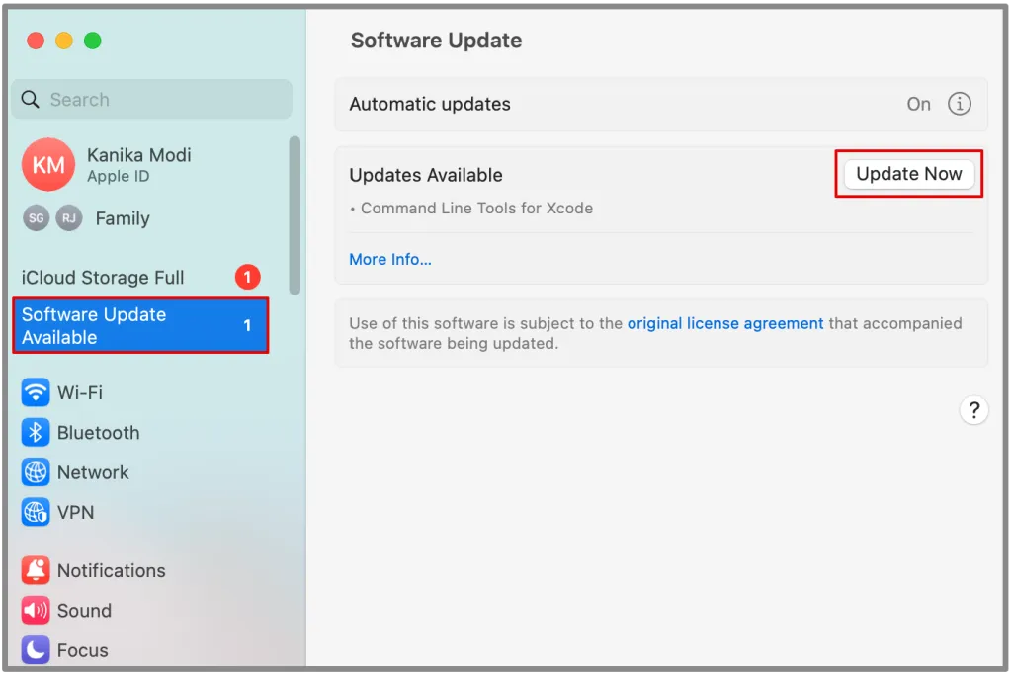The image size is (1012, 674).
Task: Open Bluetooth settings label
Action: pyautogui.click(x=98, y=433)
